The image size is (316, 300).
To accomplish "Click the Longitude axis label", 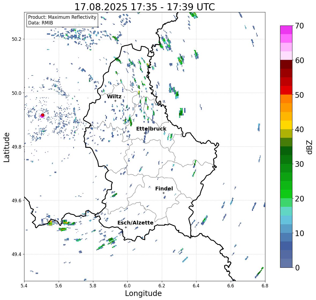I will (x=143, y=293).
